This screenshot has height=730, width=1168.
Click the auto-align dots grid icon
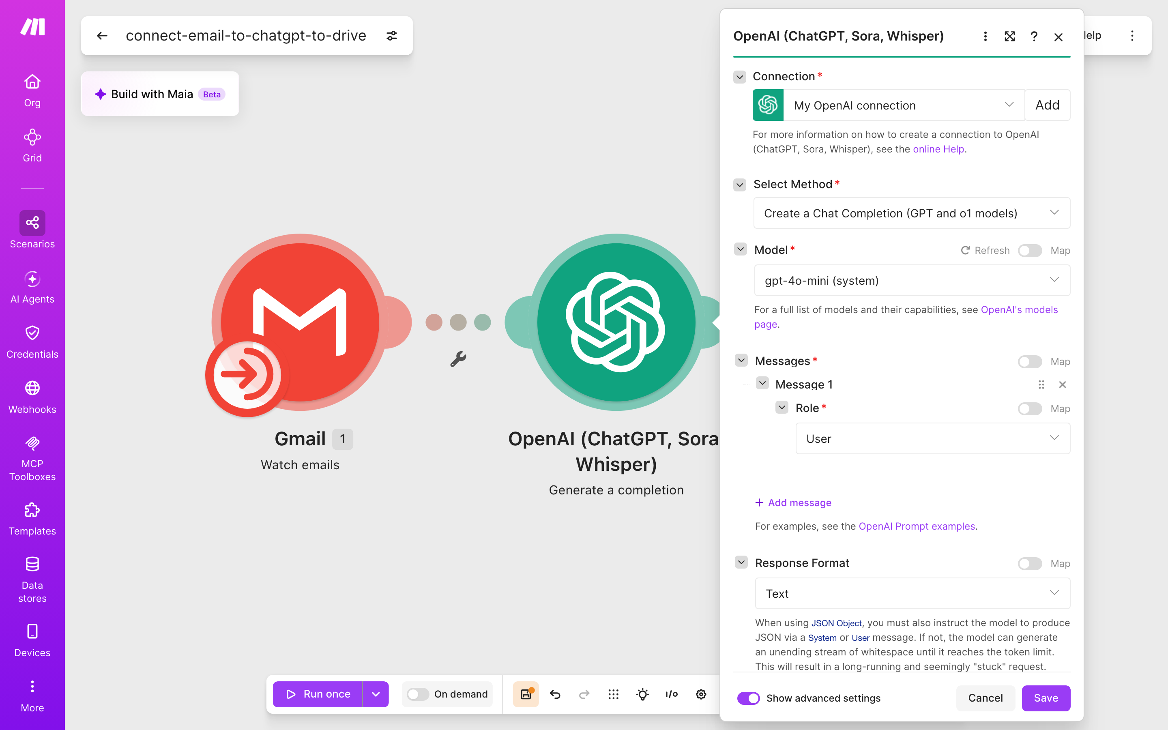click(614, 694)
